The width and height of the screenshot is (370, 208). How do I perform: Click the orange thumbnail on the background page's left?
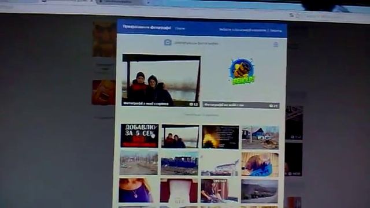103,92
